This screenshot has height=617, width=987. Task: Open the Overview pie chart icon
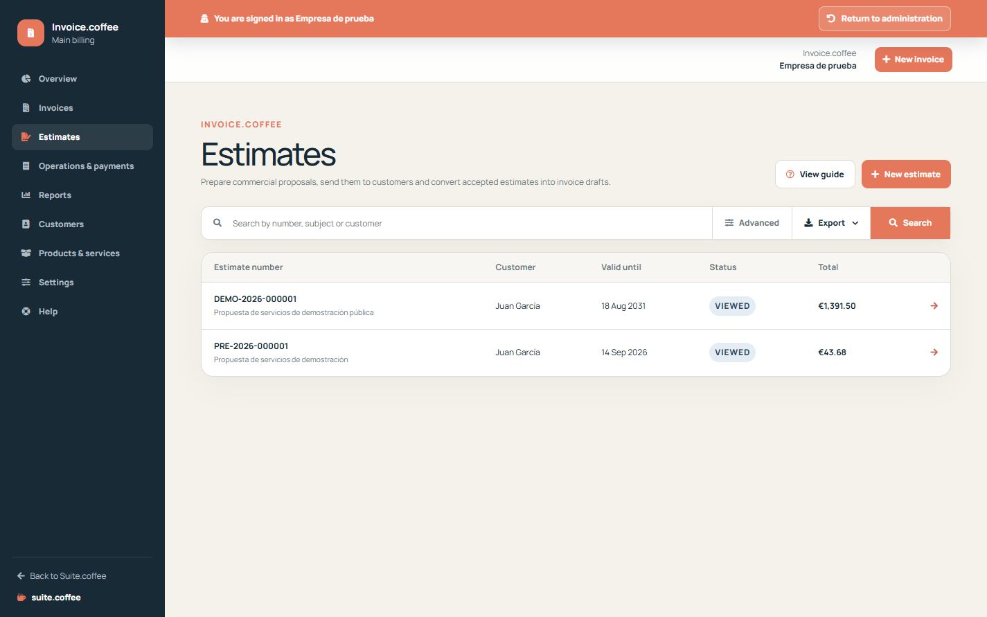click(26, 79)
